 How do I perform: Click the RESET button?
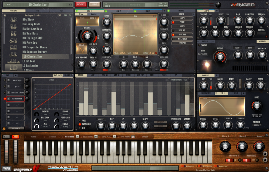coord(160,126)
